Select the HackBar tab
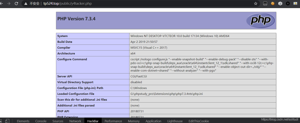 93,121
